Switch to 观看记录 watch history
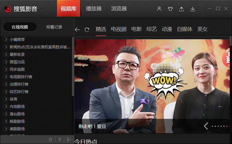This screenshot has height=144, width=232. (54, 27)
